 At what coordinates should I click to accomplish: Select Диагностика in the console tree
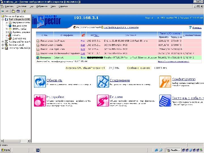point(19,39)
